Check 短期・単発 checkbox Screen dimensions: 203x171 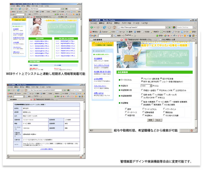tap(142, 94)
